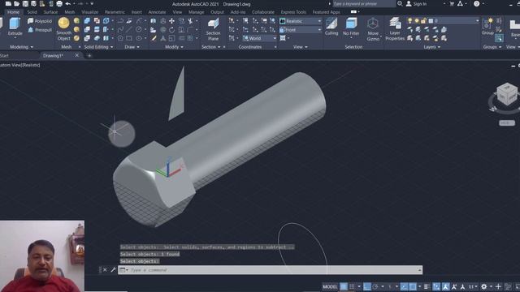Open the Annotate ribbon tab
Viewport: 520px width, 292px height.
pos(157,12)
